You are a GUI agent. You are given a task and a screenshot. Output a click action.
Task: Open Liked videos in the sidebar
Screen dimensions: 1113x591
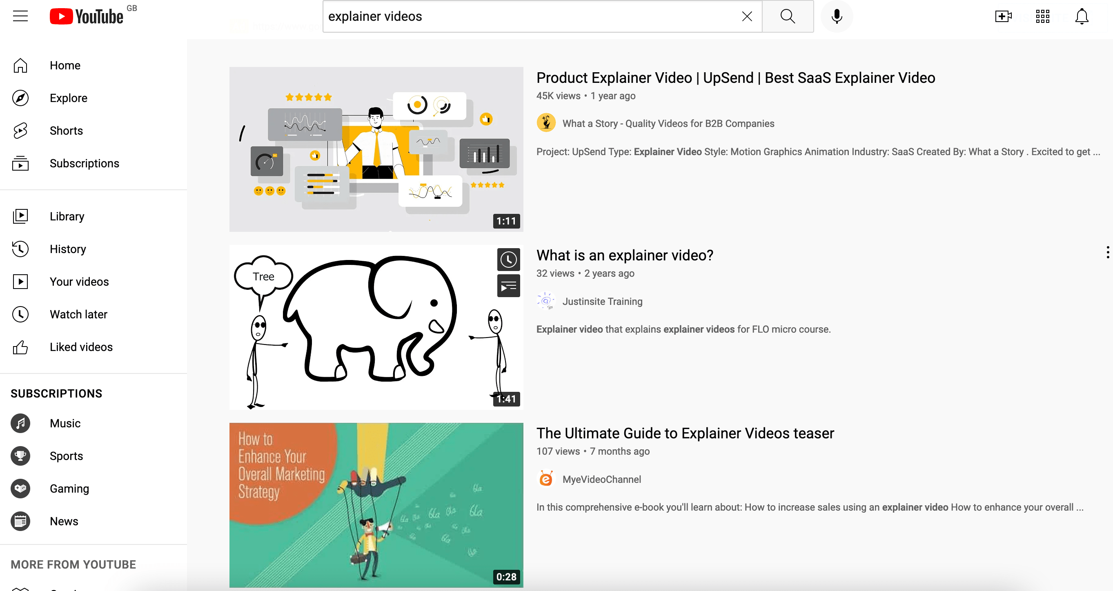tap(81, 347)
